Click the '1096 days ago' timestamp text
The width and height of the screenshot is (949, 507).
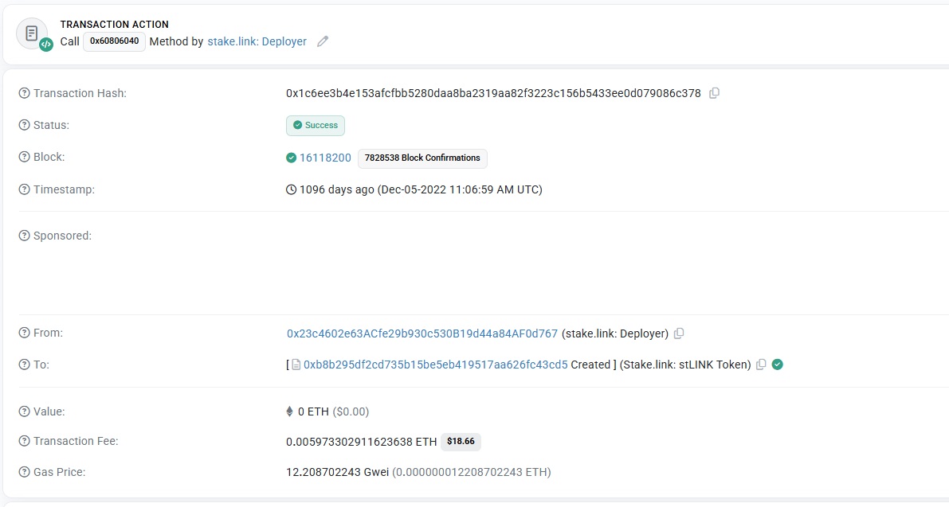(336, 189)
